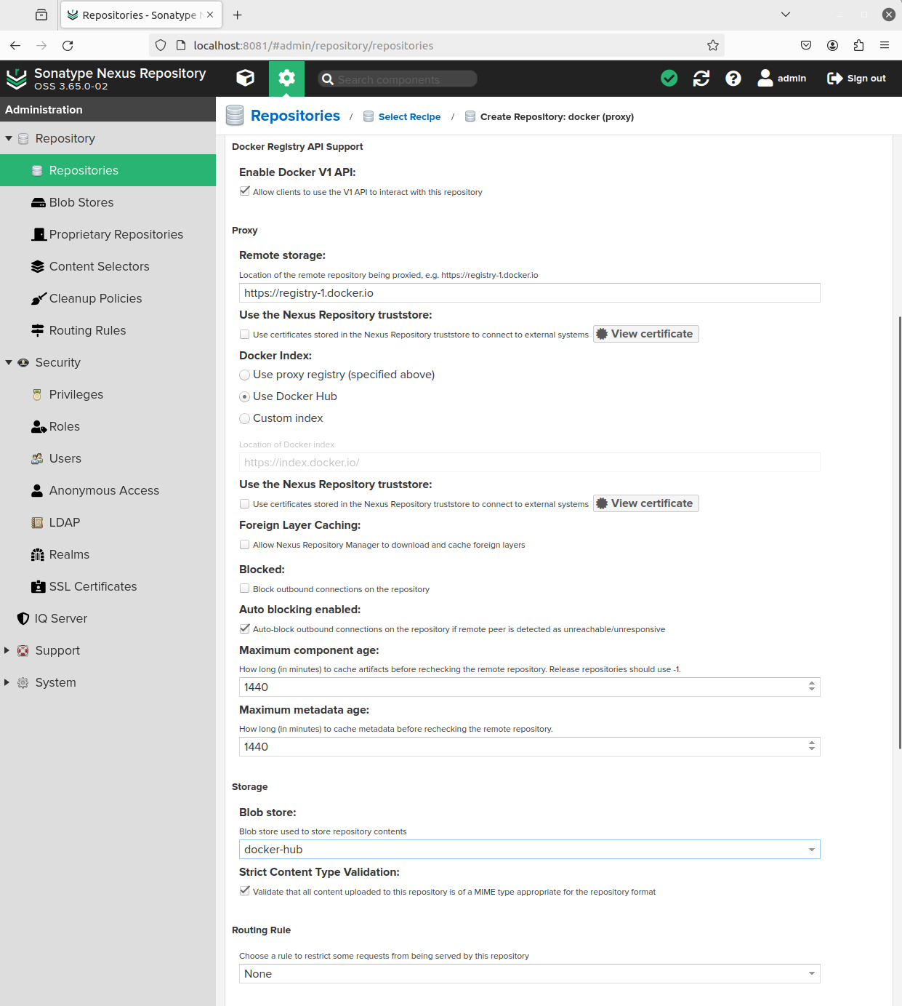Click the Sign out button

click(x=857, y=78)
